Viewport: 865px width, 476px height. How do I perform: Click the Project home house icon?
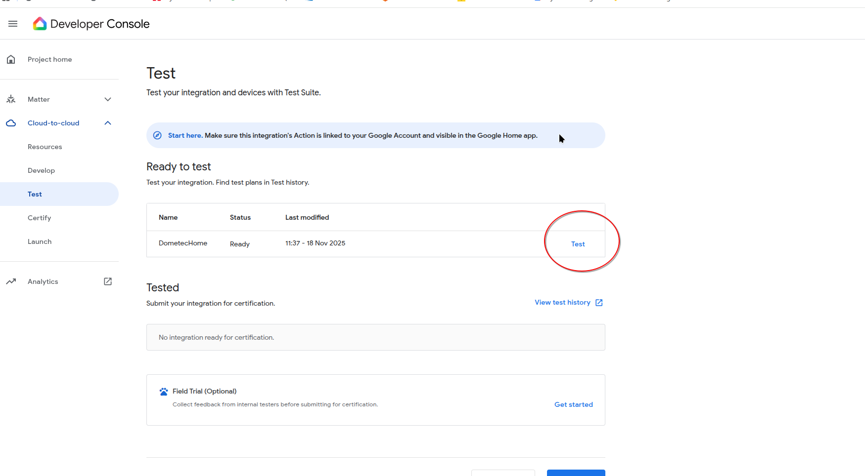(11, 60)
